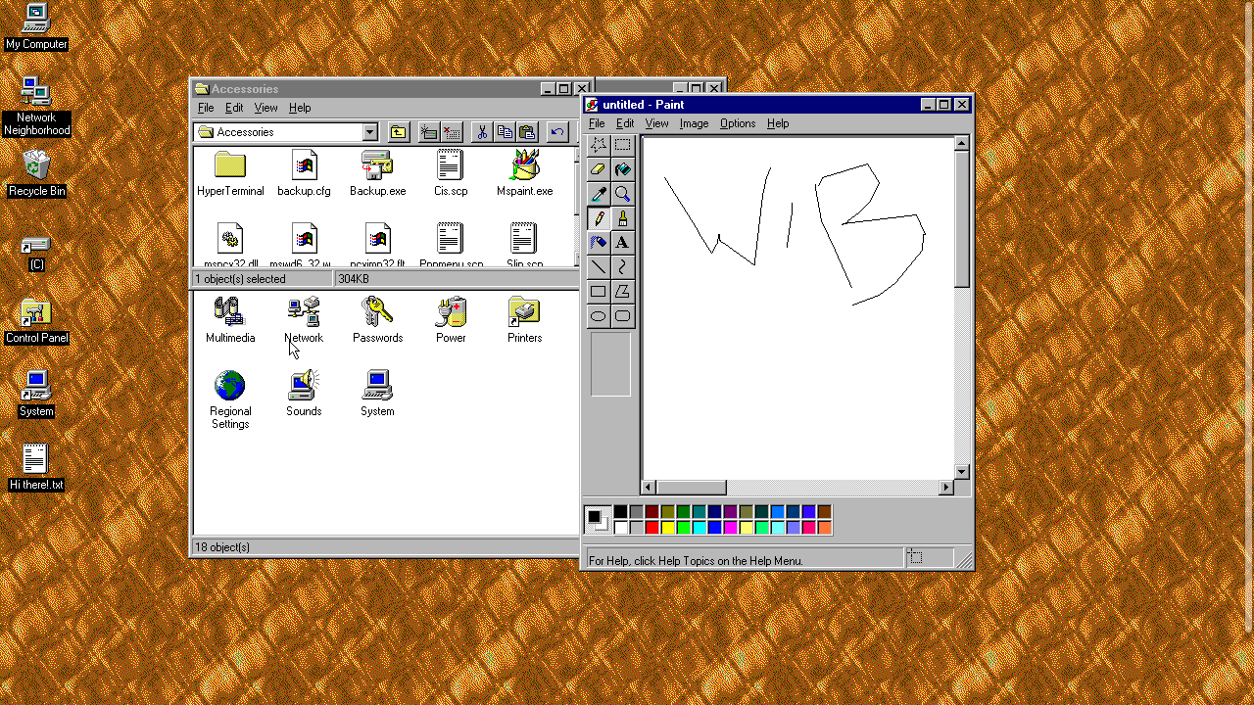Viewport: 1254px width, 705px height.
Task: Click Up One Level in Accessories toolbar
Action: click(x=399, y=132)
